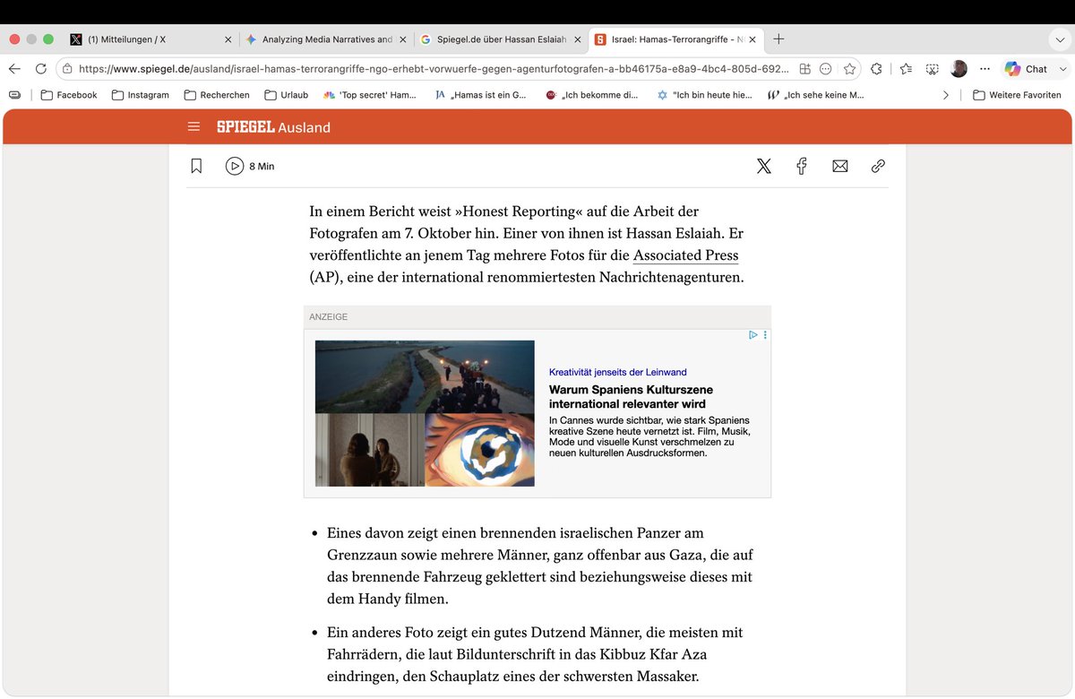The image size is (1075, 699).
Task: Open the Spiegel hamburger menu
Action: [193, 127]
